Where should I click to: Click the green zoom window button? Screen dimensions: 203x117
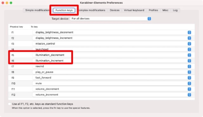click(11, 3)
